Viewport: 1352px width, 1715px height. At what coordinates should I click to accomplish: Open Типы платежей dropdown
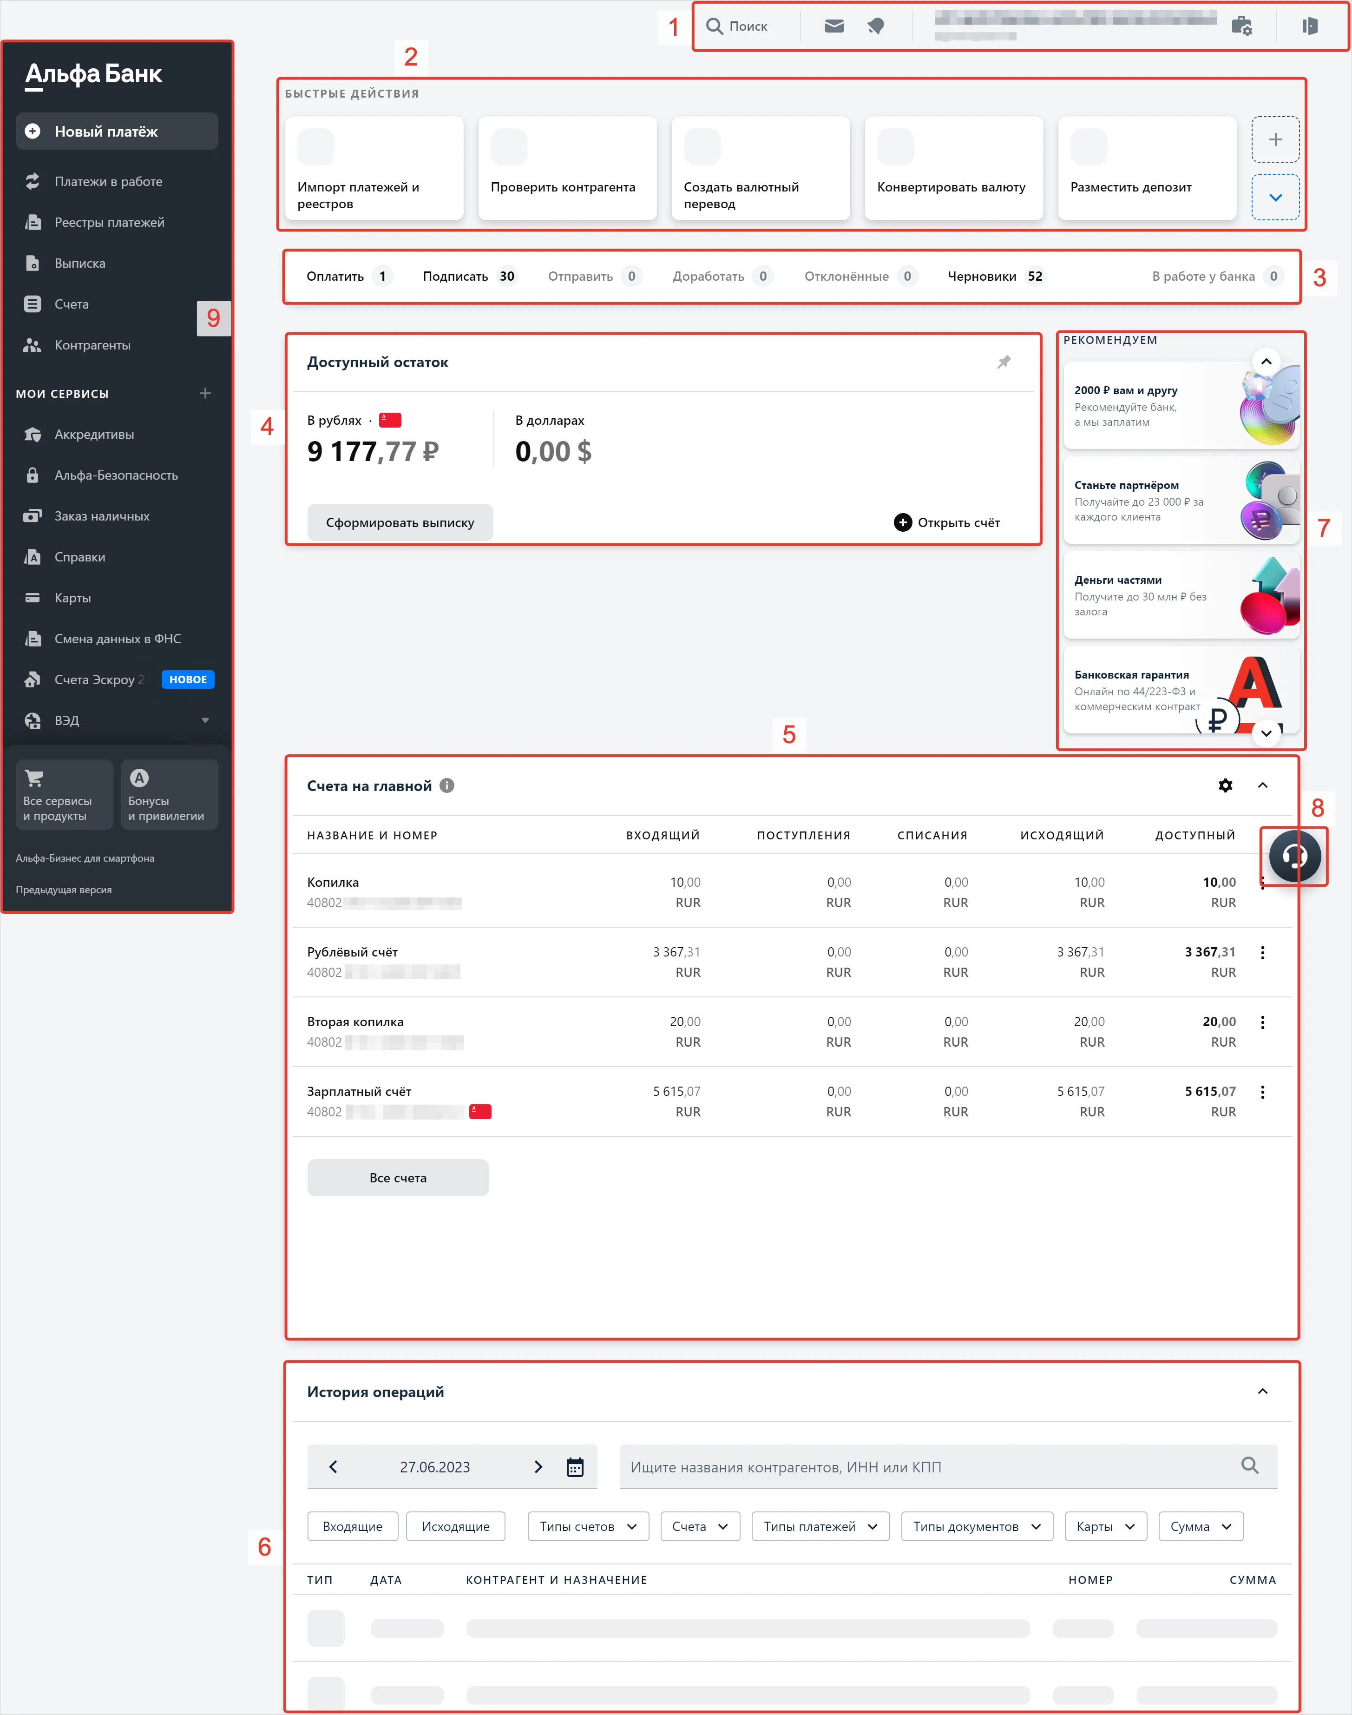pyautogui.click(x=821, y=1527)
